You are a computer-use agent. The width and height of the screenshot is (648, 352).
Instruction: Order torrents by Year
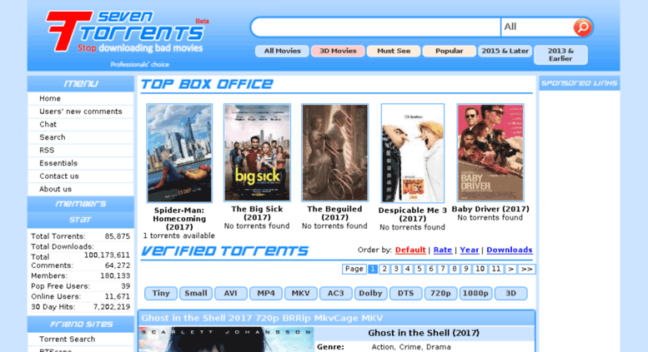pyautogui.click(x=469, y=250)
